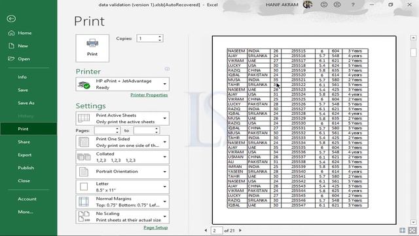Restore down the Excel window
Viewport: 419px width, 236px height.
tap(391, 5)
